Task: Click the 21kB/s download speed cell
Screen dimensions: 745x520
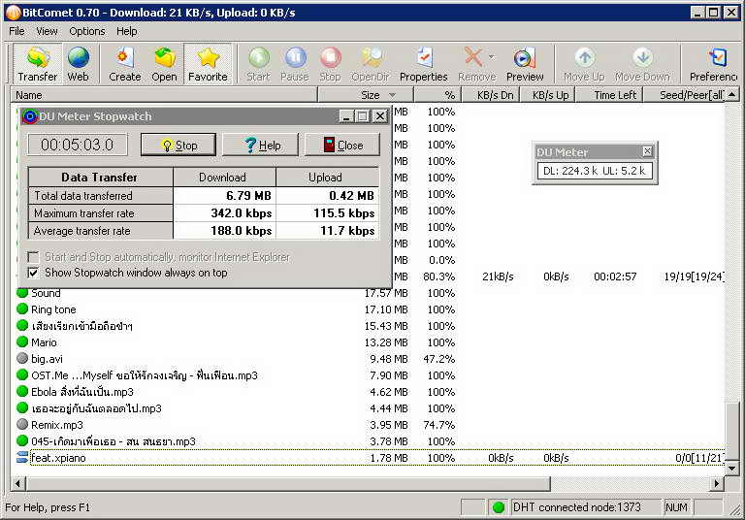Action: [x=498, y=276]
